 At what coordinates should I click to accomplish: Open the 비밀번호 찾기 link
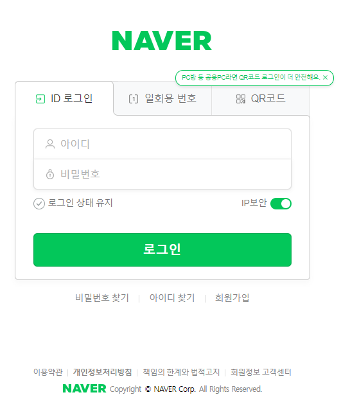[102, 298]
